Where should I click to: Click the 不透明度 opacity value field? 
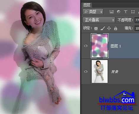coord(137,20)
